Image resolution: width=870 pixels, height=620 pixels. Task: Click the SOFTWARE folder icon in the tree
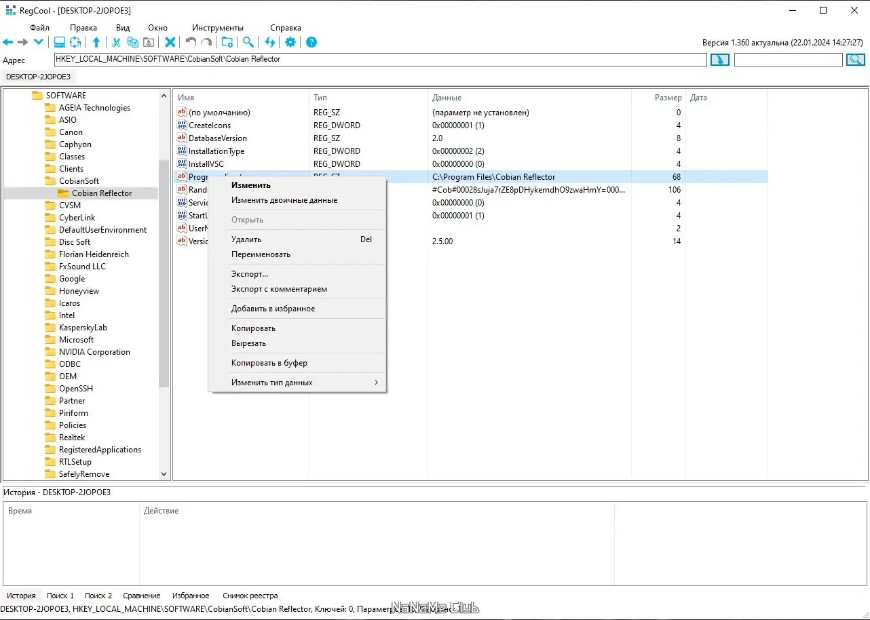tap(37, 96)
